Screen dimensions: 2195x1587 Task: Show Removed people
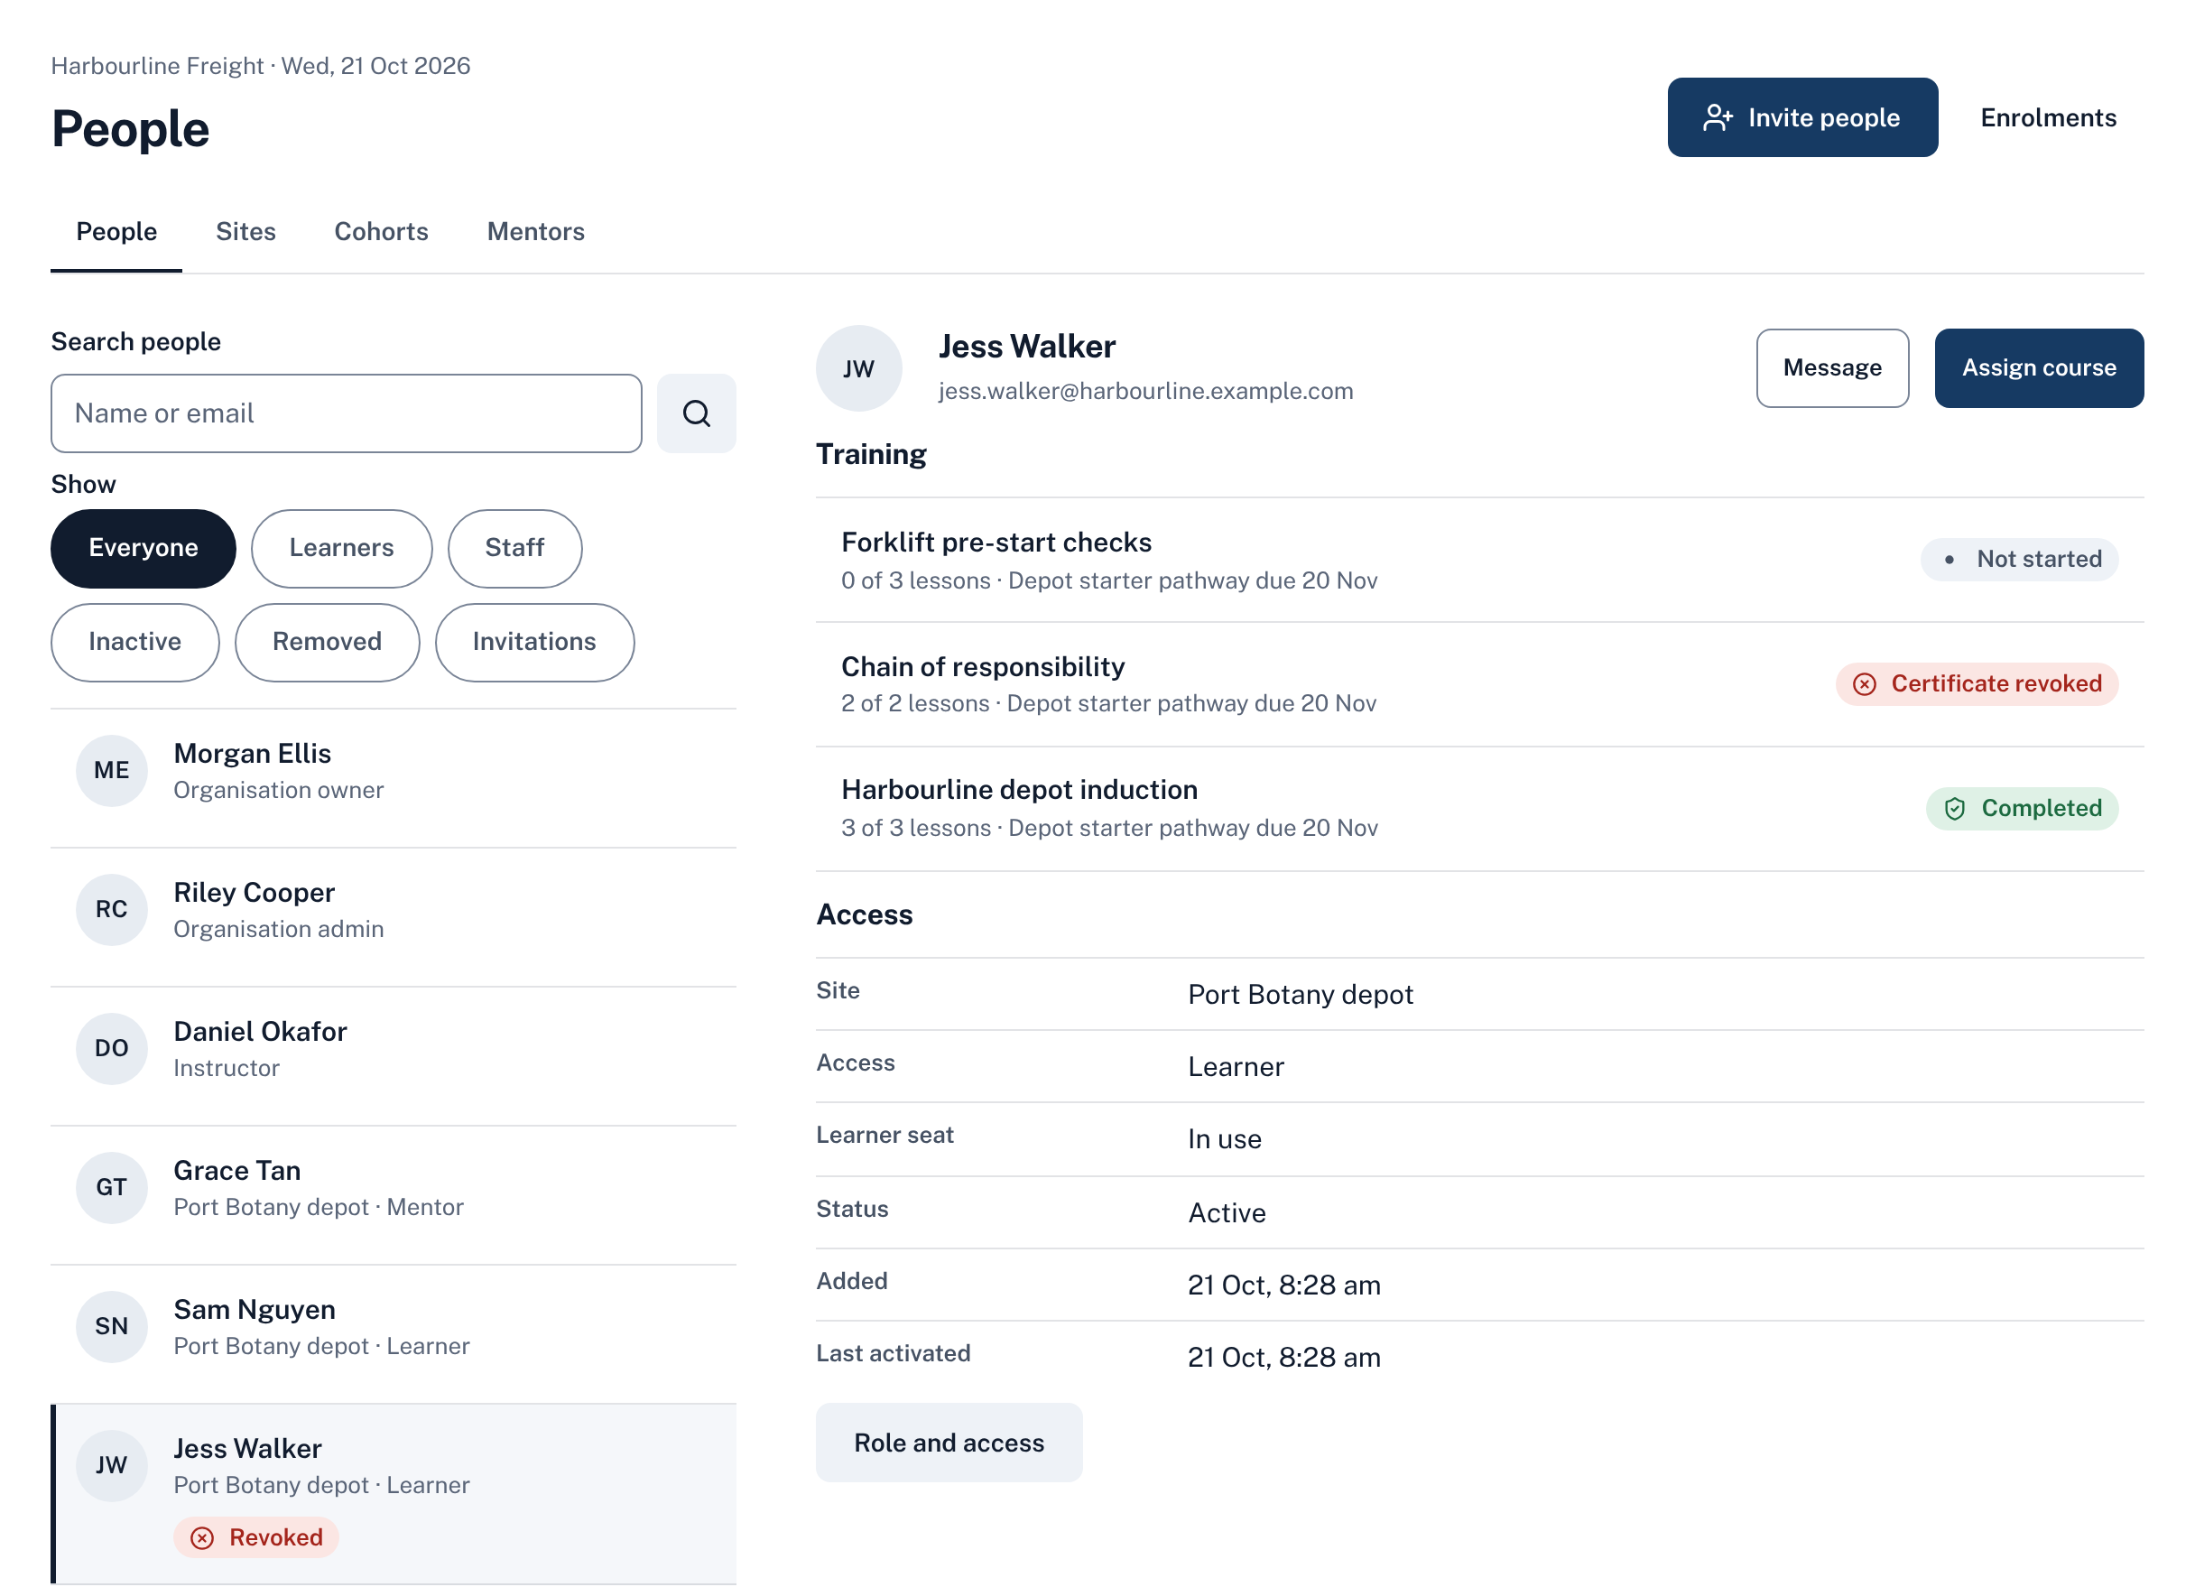coord(327,642)
